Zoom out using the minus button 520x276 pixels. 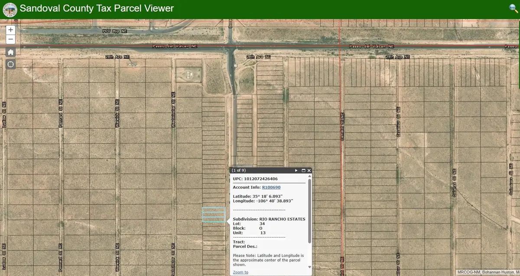(10, 39)
